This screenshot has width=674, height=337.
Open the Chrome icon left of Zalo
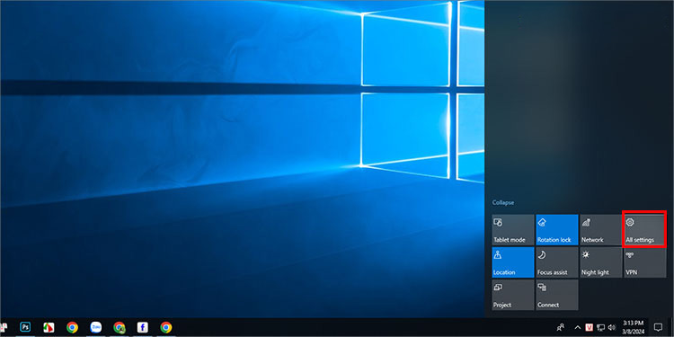[x=72, y=327]
